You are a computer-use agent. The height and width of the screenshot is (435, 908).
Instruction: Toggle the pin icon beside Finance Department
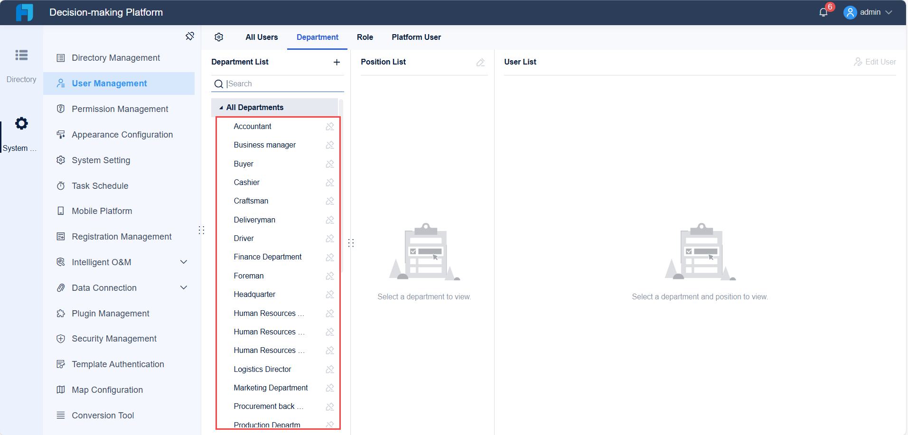point(330,257)
